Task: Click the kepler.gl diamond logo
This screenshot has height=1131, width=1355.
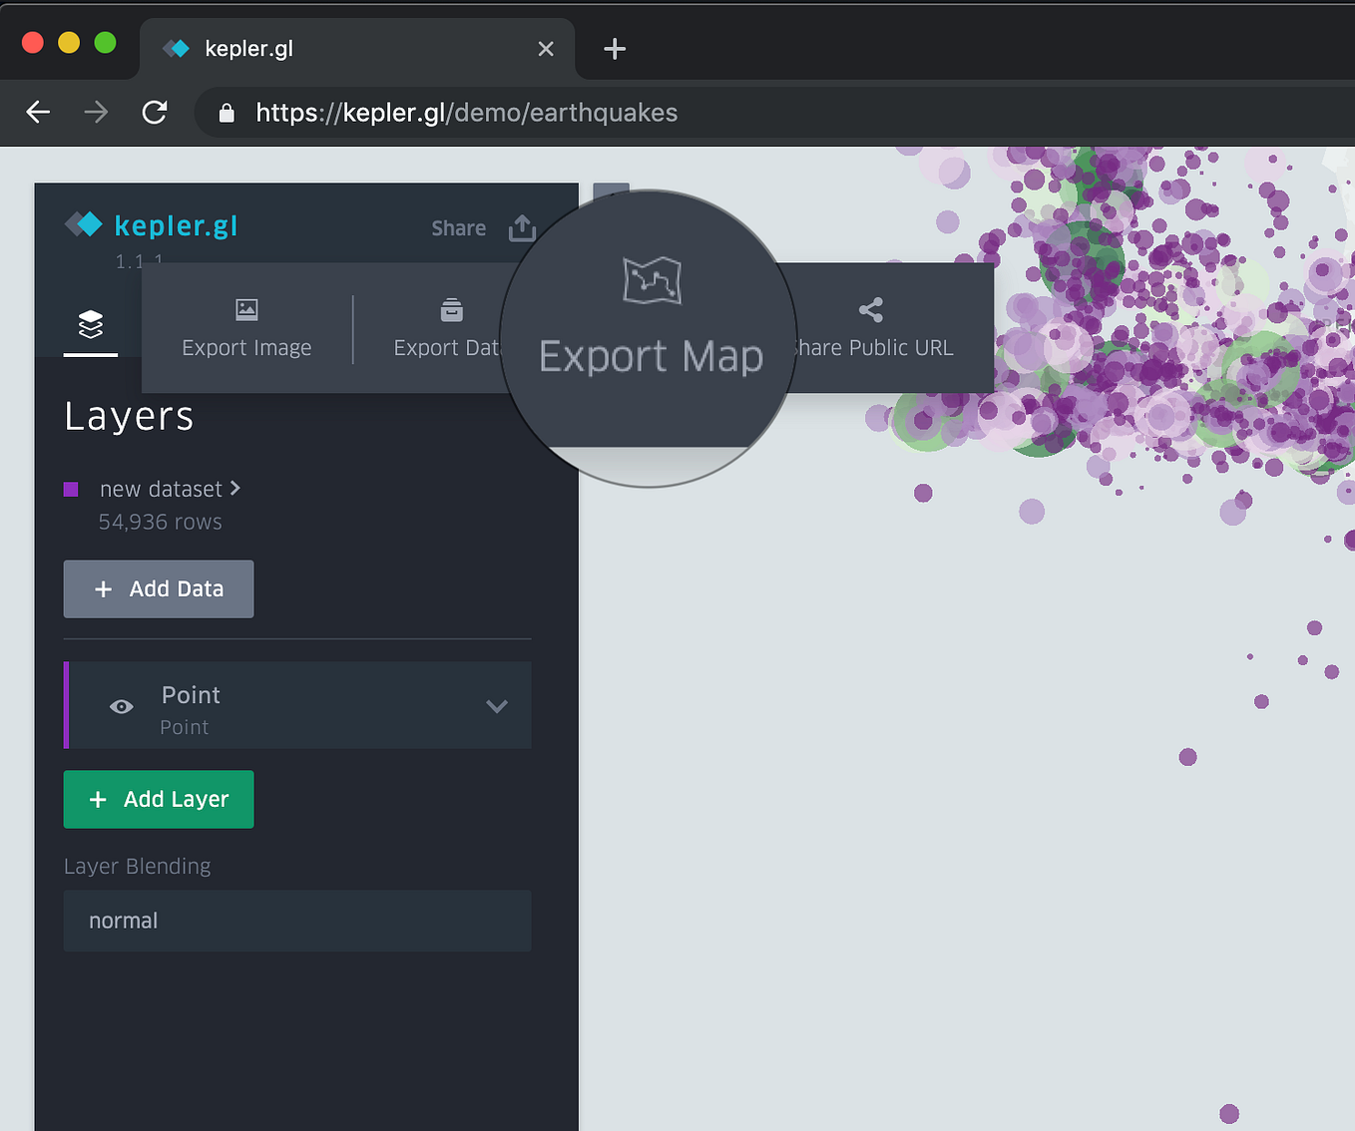Action: click(x=84, y=224)
